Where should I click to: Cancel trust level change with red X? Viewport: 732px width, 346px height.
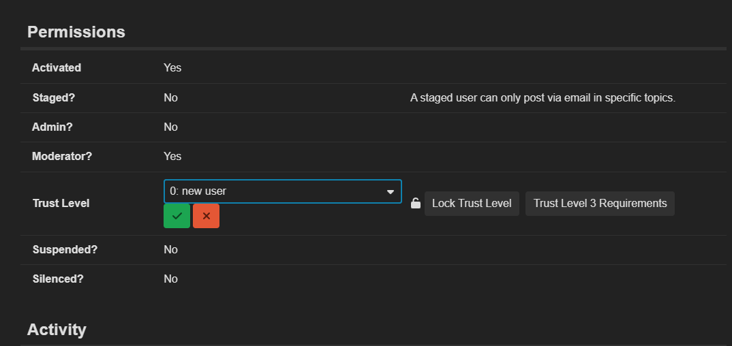206,216
